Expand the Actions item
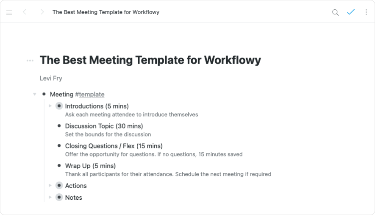Viewport: 375px width, 215px height. point(50,186)
